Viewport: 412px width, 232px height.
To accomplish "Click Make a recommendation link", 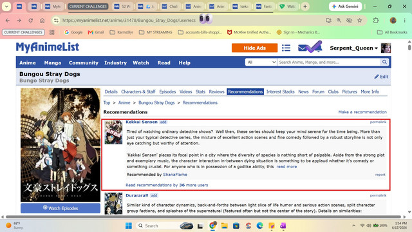I will pyautogui.click(x=362, y=111).
